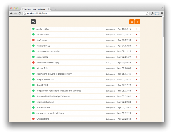The height and width of the screenshot is (134, 173).
Task: Remove the '8th Light Blog' feed
Action: tap(136, 46)
